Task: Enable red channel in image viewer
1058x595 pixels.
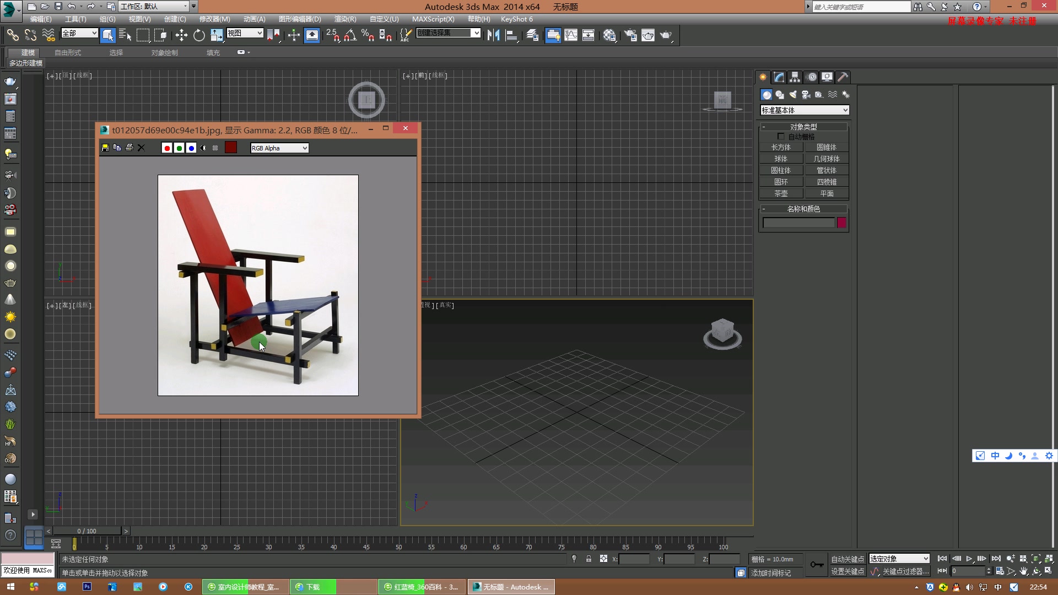Action: [x=167, y=148]
